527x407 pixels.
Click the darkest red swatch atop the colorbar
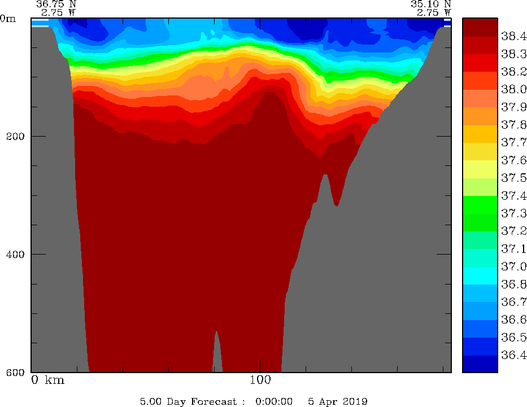[x=480, y=27]
